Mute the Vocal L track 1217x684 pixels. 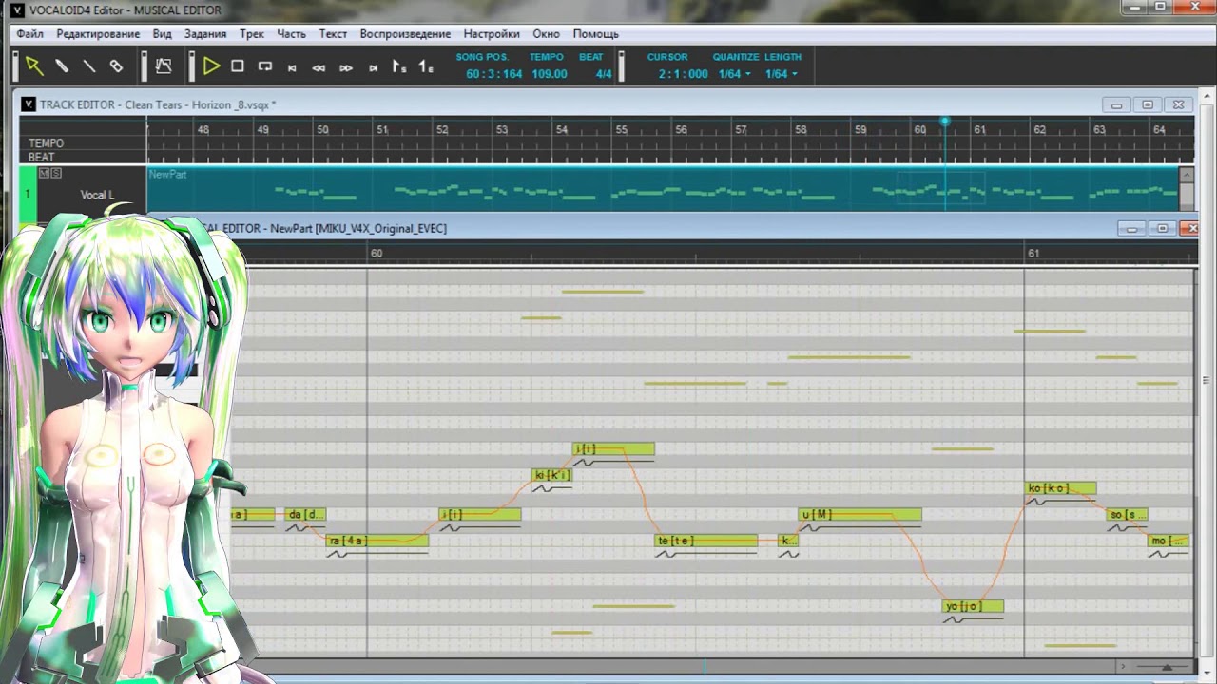pos(44,173)
